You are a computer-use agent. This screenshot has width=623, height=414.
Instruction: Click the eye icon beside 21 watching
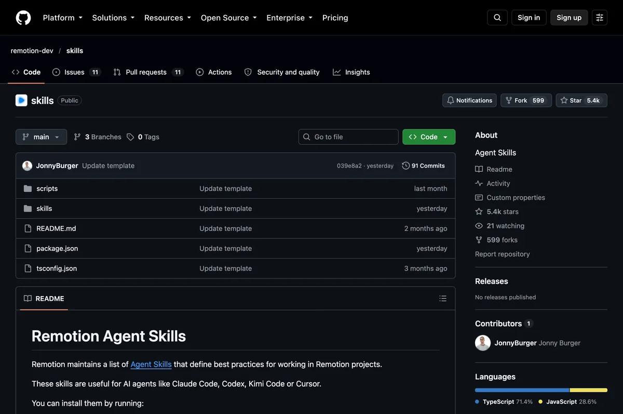(479, 226)
